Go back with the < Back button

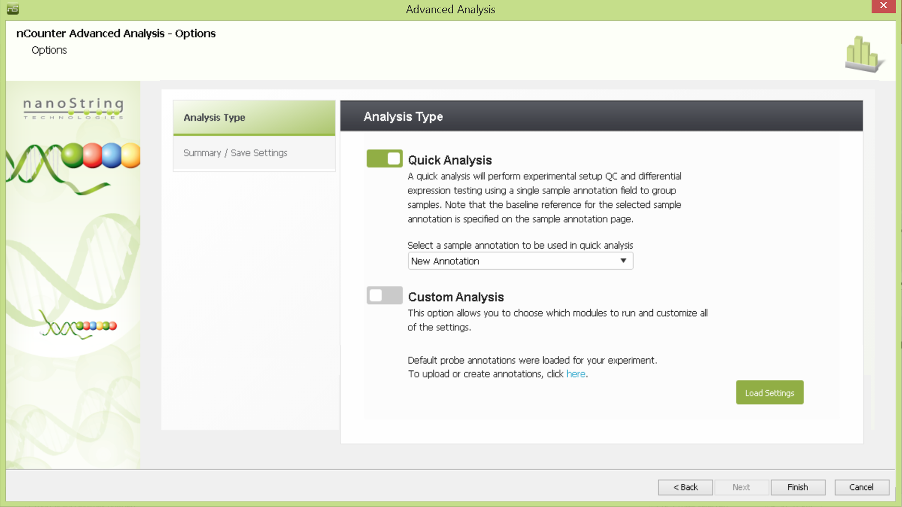coord(685,487)
